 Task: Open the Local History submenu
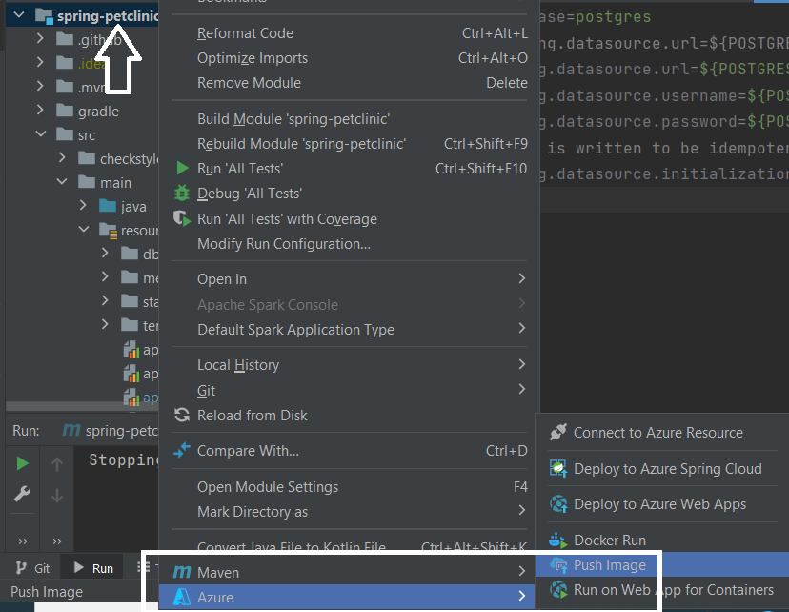click(350, 365)
